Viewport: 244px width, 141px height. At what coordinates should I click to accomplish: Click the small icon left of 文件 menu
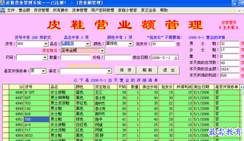click(3, 10)
